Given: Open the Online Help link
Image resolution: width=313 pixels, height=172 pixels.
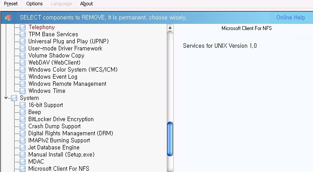Looking at the screenshot, I should coord(290,18).
